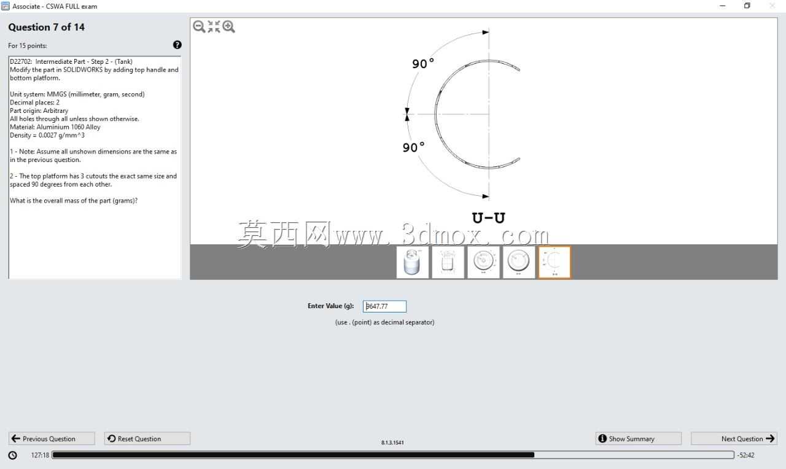Click the elapsed time 127:18
This screenshot has height=469, width=786.
click(x=40, y=455)
